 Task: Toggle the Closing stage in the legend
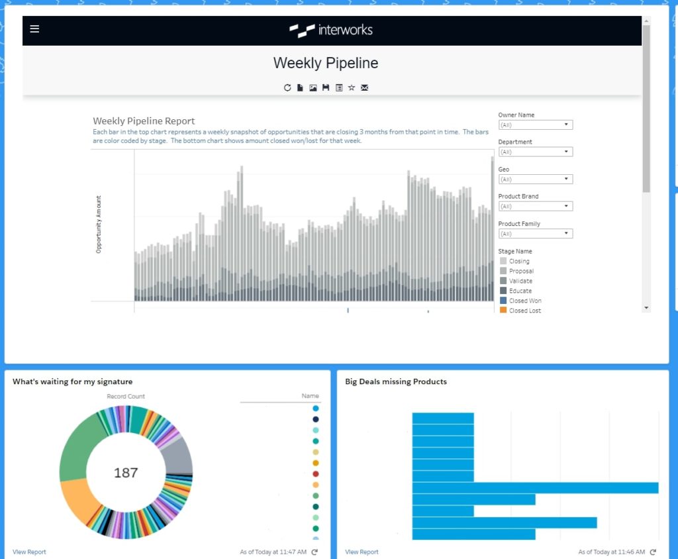coord(517,261)
